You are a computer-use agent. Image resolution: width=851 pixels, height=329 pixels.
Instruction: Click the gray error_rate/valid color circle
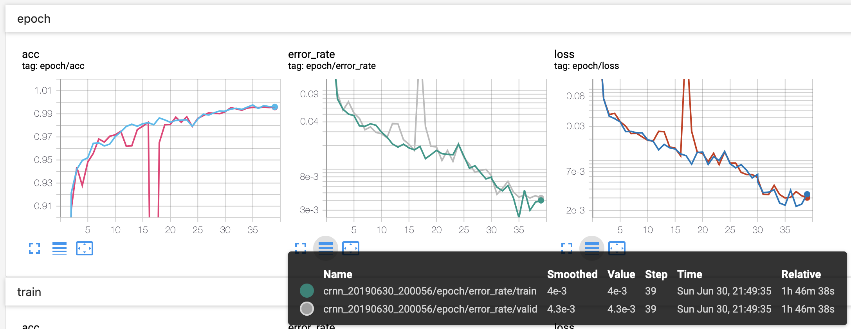(307, 309)
